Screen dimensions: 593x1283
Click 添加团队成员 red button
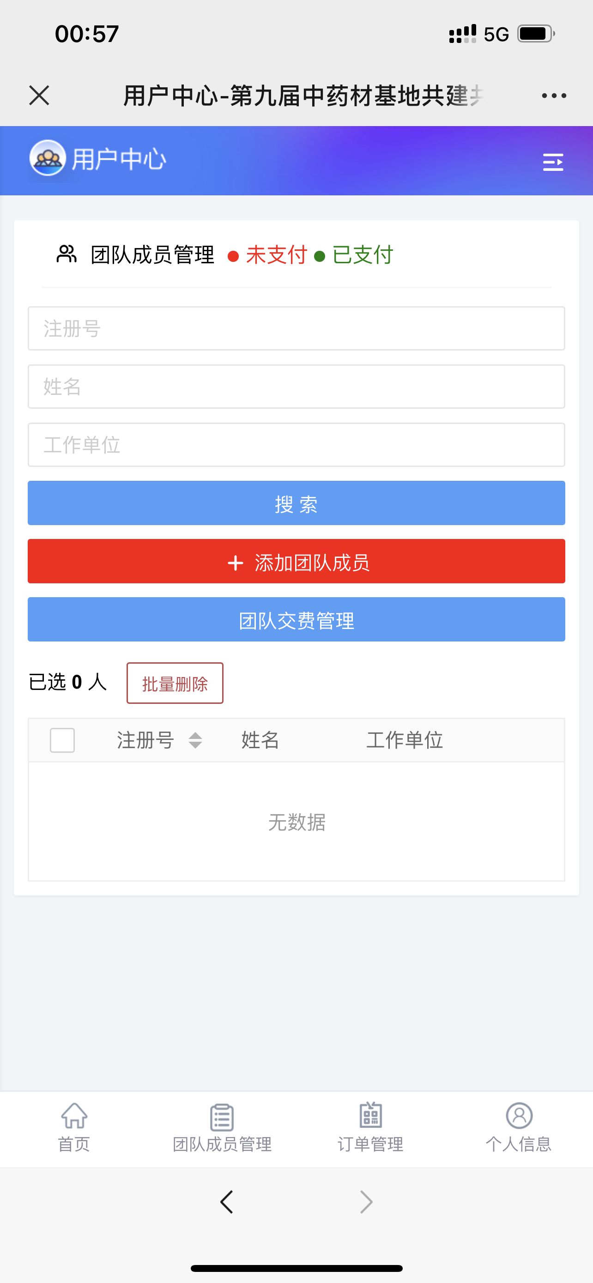(296, 561)
